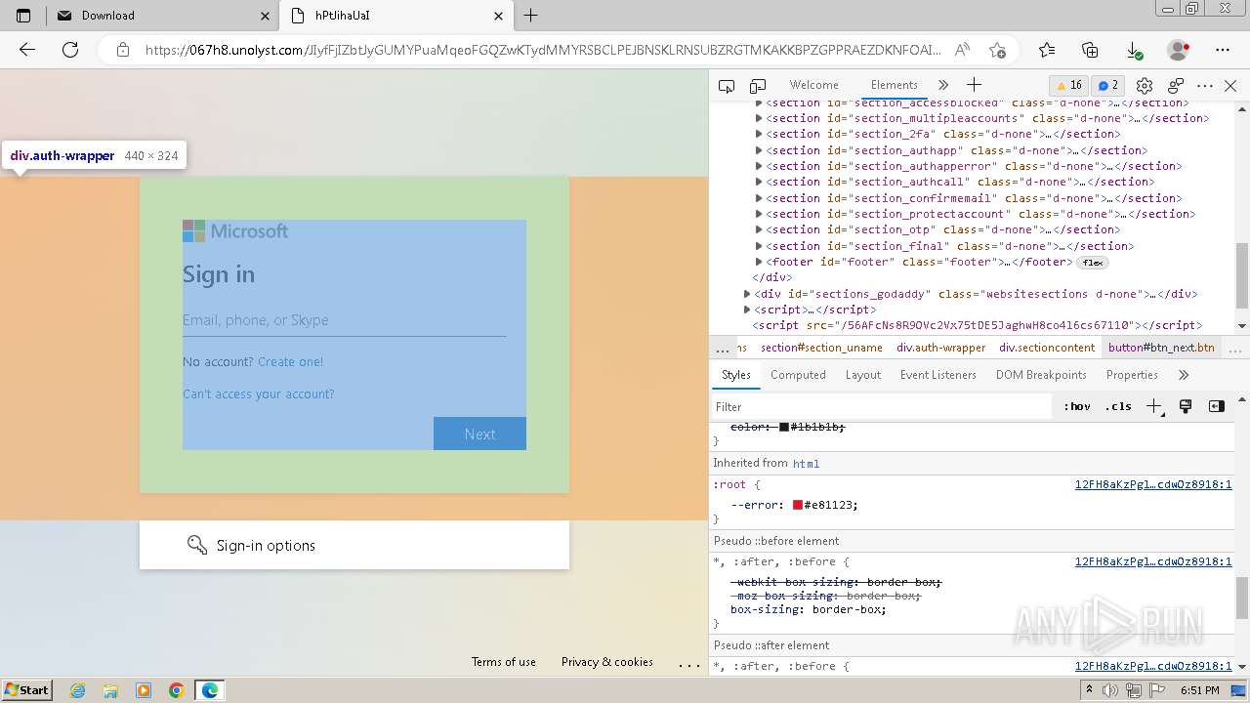Expand the section_authcall node

(x=759, y=182)
